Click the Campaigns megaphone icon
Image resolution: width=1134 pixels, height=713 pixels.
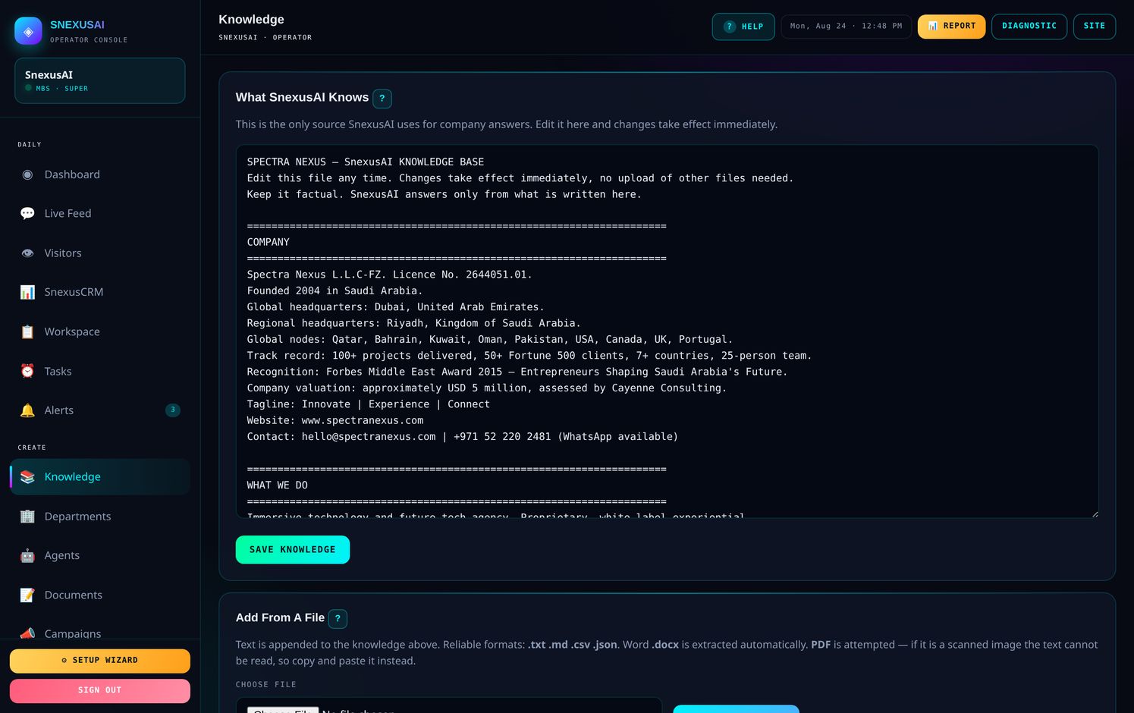click(x=27, y=633)
